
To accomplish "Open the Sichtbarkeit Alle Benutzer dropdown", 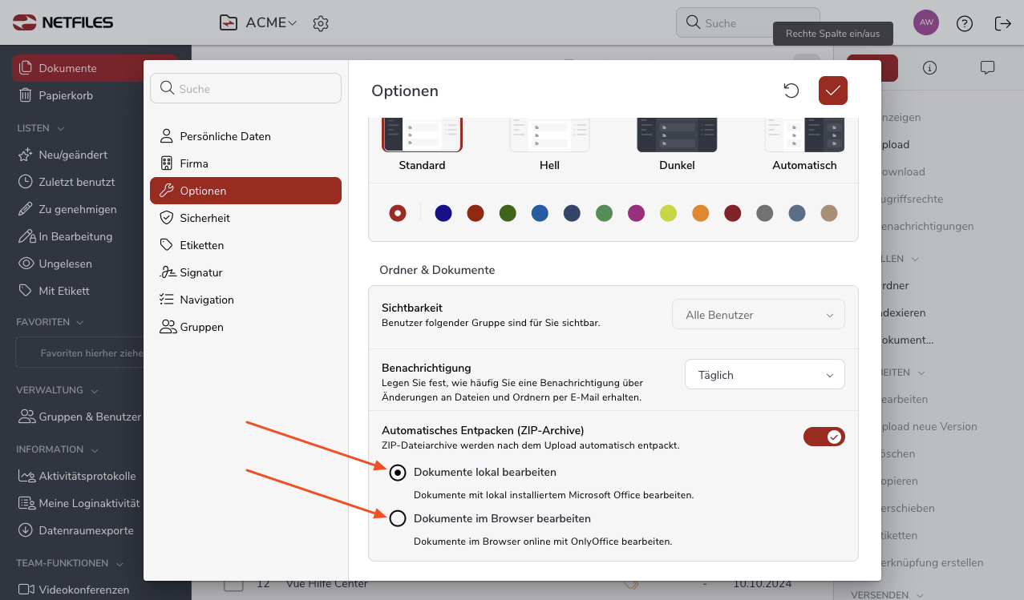I will pyautogui.click(x=758, y=315).
